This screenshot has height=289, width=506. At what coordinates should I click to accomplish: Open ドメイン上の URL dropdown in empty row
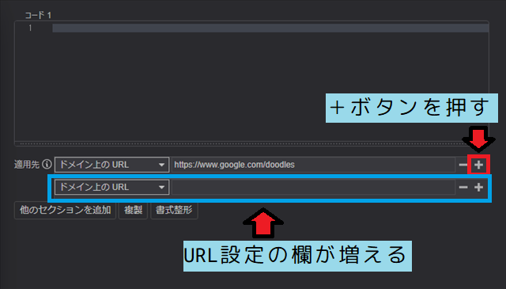[x=111, y=187]
